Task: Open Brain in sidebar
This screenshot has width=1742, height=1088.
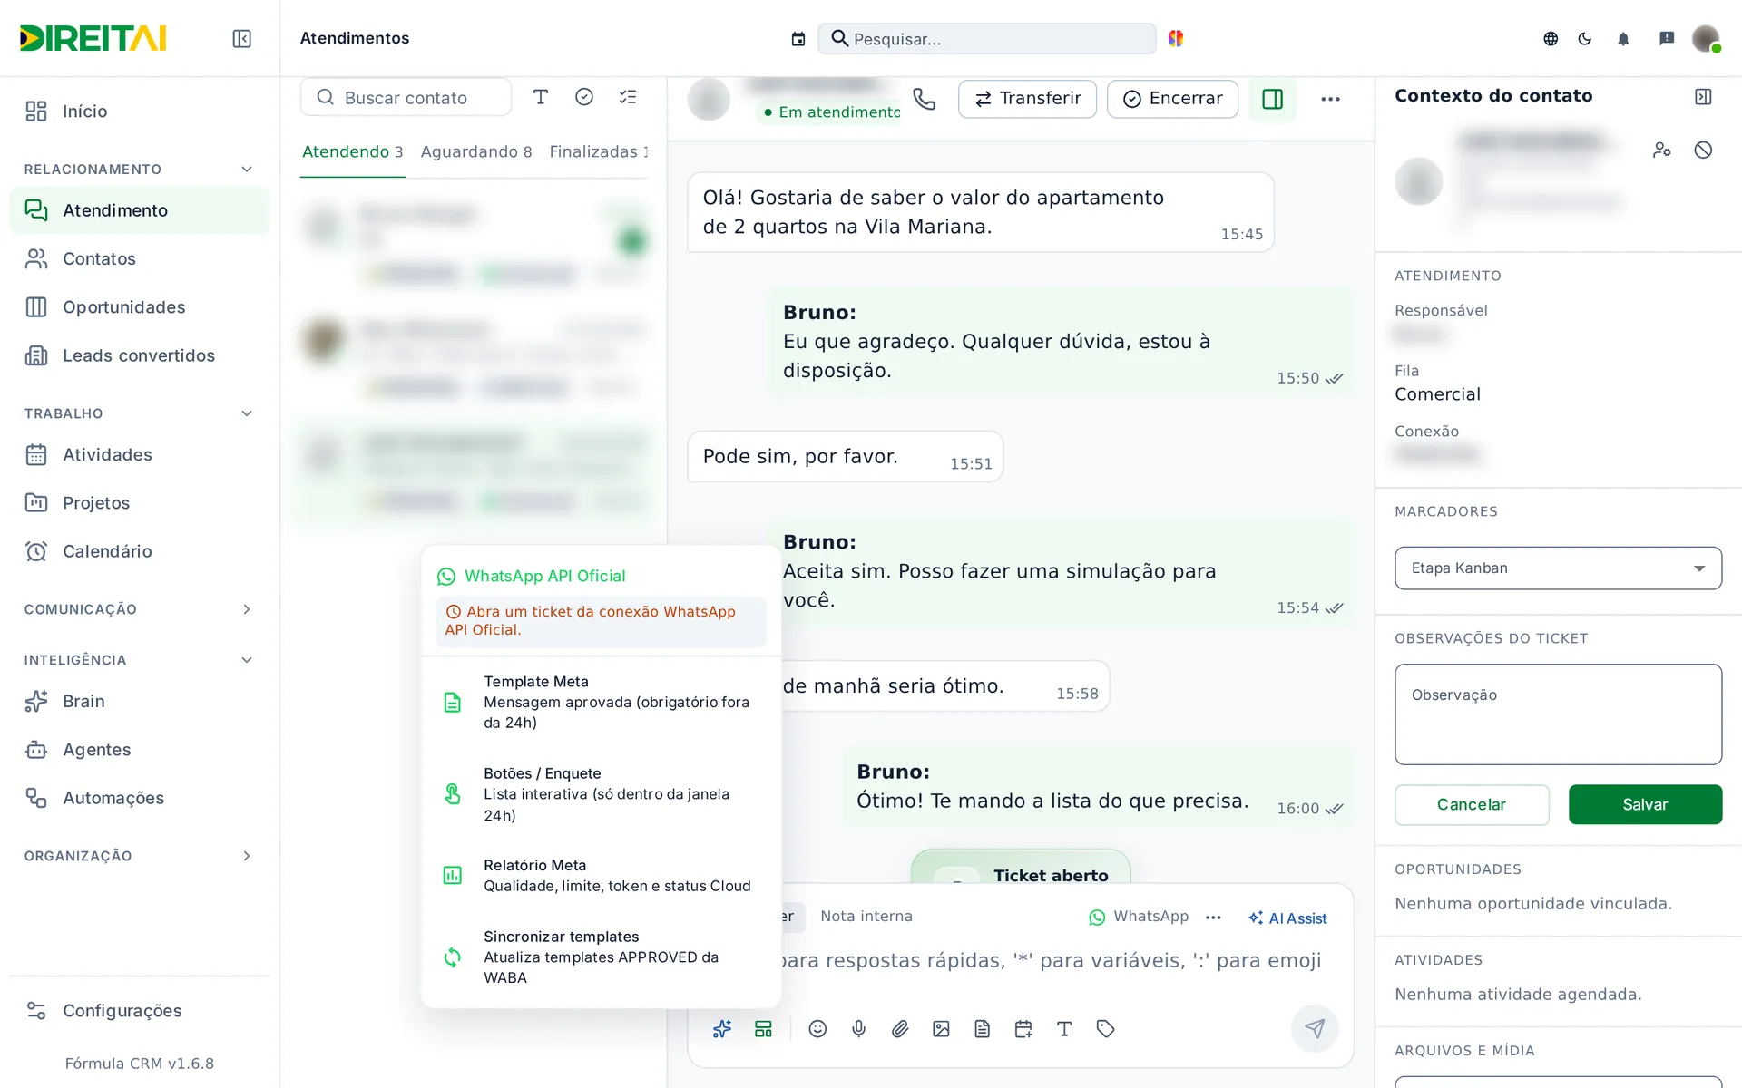Action: click(139, 702)
